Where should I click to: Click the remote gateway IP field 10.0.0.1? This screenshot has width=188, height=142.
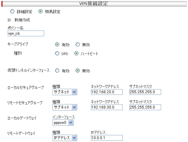pyautogui.click(x=107, y=138)
